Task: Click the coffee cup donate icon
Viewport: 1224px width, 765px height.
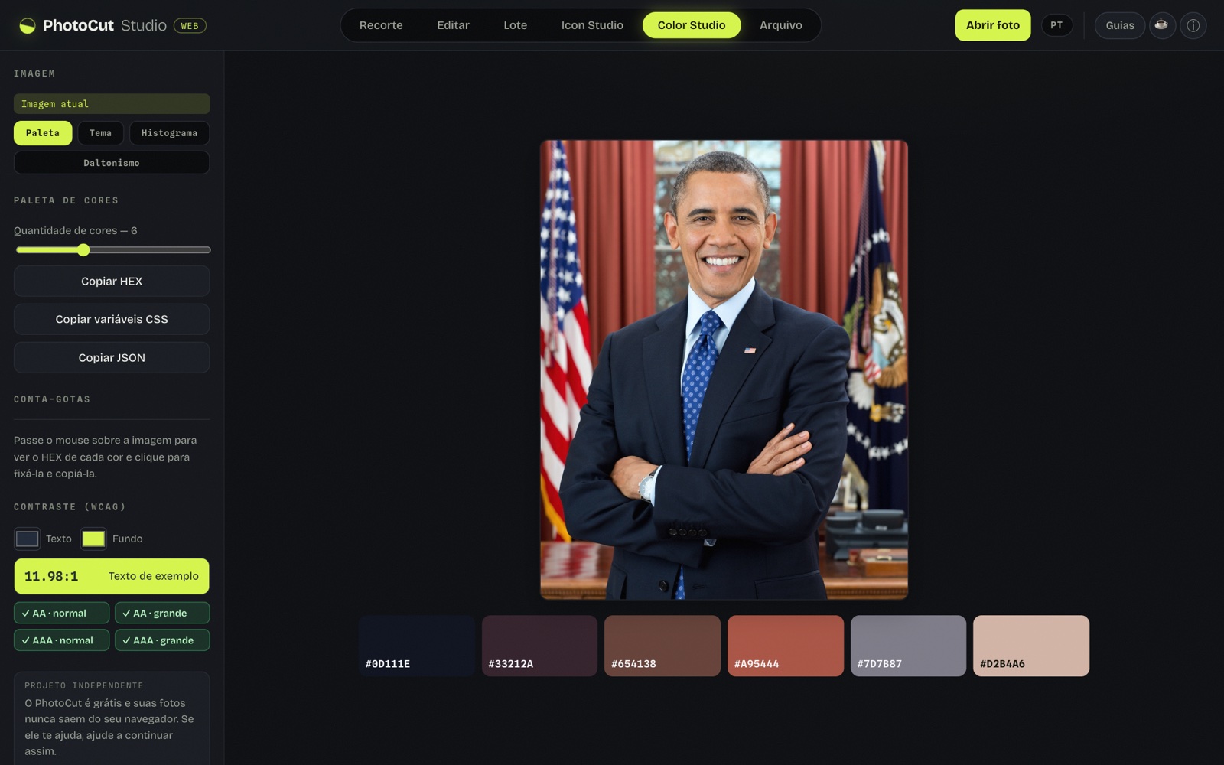Action: coord(1161,25)
